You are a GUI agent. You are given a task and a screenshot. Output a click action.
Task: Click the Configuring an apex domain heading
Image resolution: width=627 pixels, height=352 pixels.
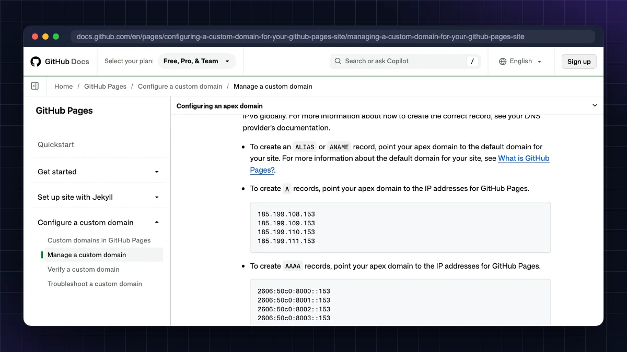(x=219, y=106)
